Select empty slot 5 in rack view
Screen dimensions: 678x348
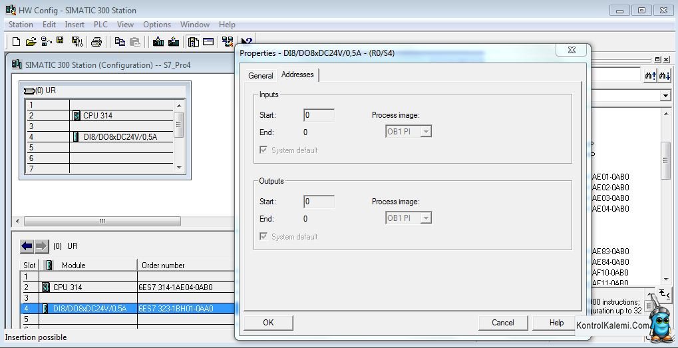[x=99, y=148]
